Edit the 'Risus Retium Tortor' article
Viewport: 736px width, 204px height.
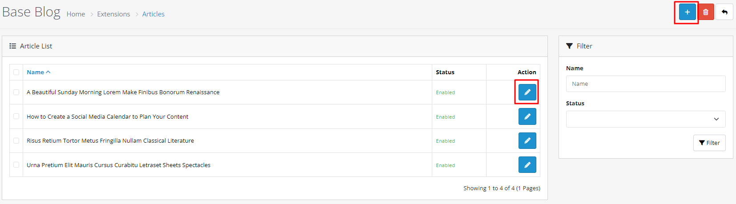pos(527,140)
